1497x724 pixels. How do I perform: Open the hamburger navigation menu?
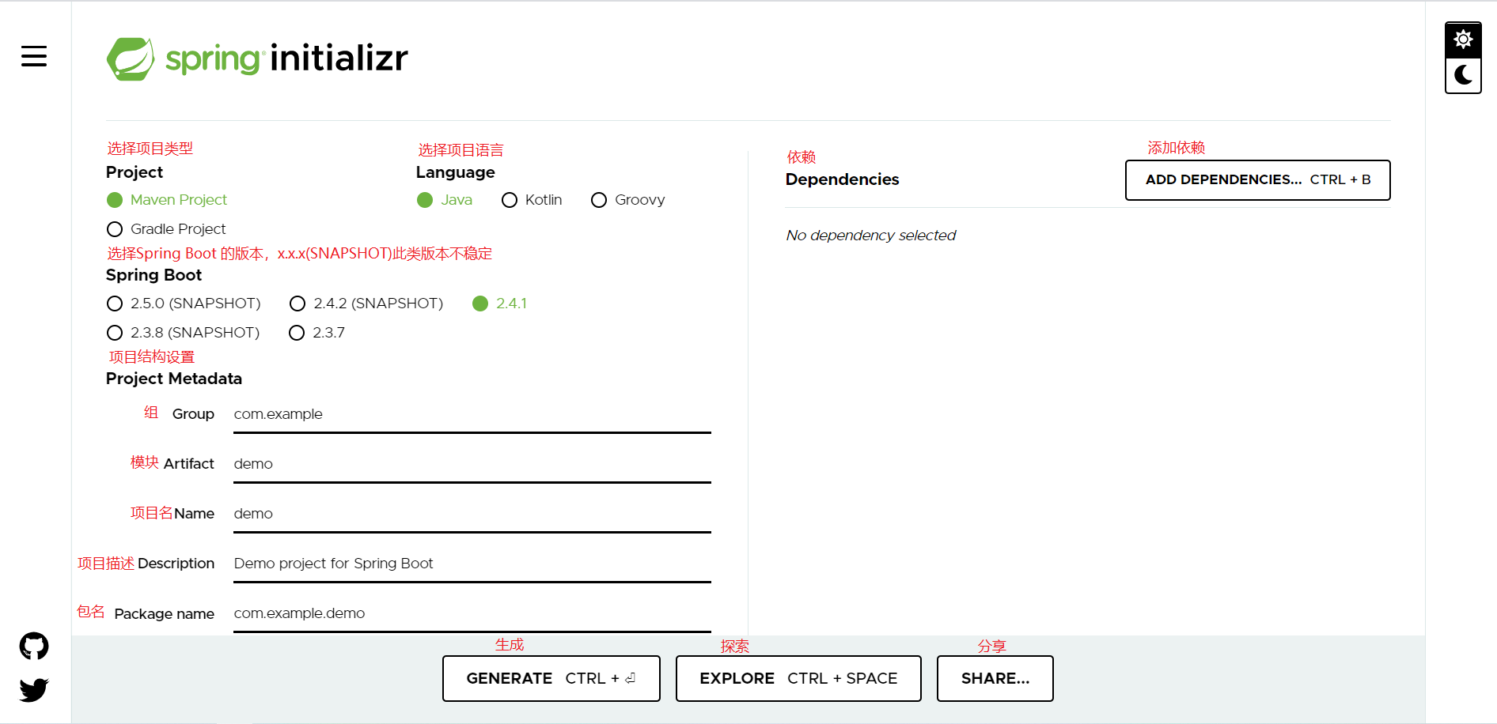click(x=34, y=56)
